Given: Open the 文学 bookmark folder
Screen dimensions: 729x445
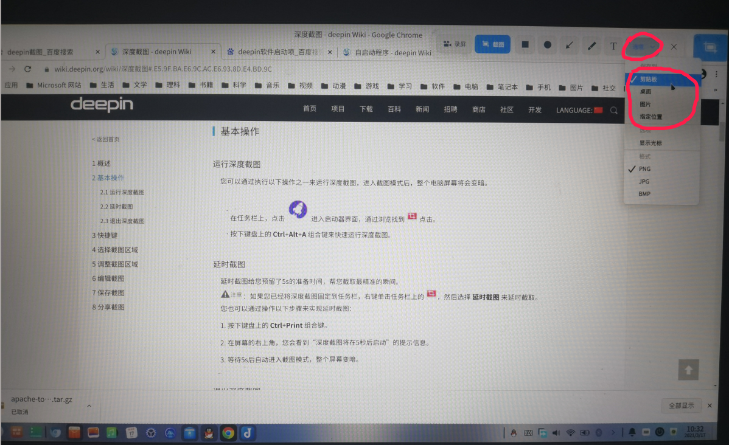Looking at the screenshot, I should tap(134, 85).
